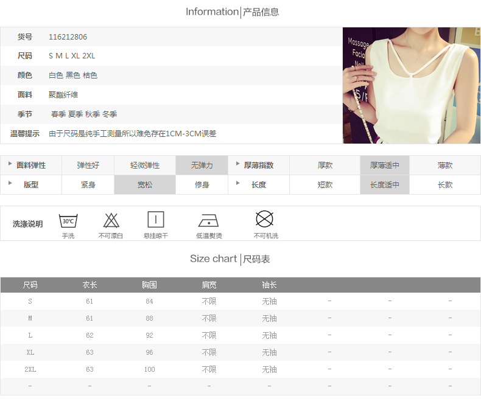Click the 30°C hand wash icon
481x407 pixels.
[x=68, y=220]
